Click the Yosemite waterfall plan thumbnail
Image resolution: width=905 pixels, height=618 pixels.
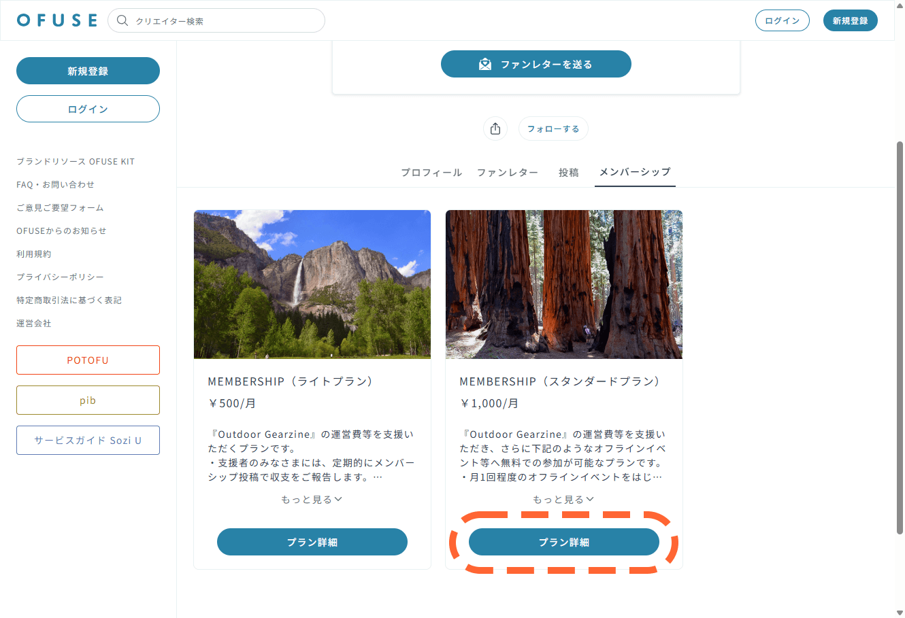[x=312, y=284]
